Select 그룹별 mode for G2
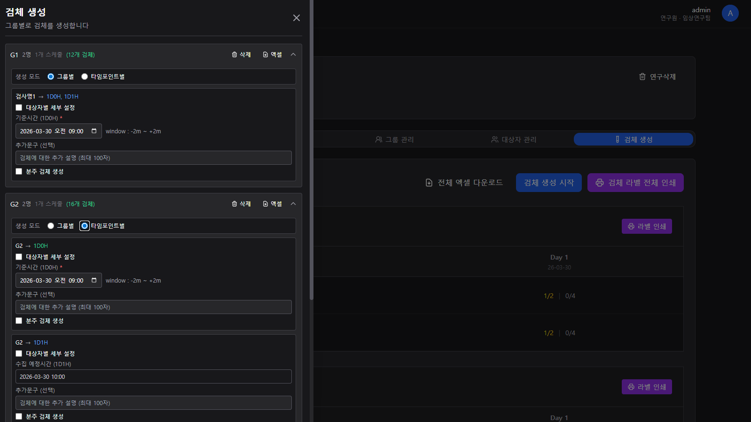751x422 pixels. tap(51, 226)
